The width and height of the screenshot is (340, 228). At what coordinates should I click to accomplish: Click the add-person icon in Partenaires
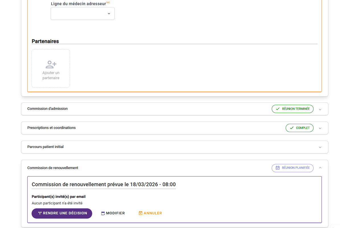pos(51,65)
